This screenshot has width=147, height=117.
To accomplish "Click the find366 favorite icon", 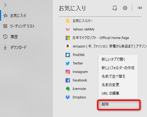I will pyautogui.click(x=68, y=55).
